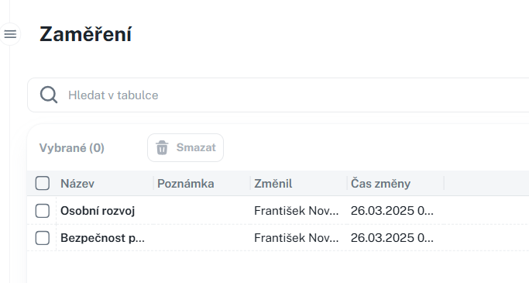Click the second row's 26.03.2025 timestamp

[392, 238]
